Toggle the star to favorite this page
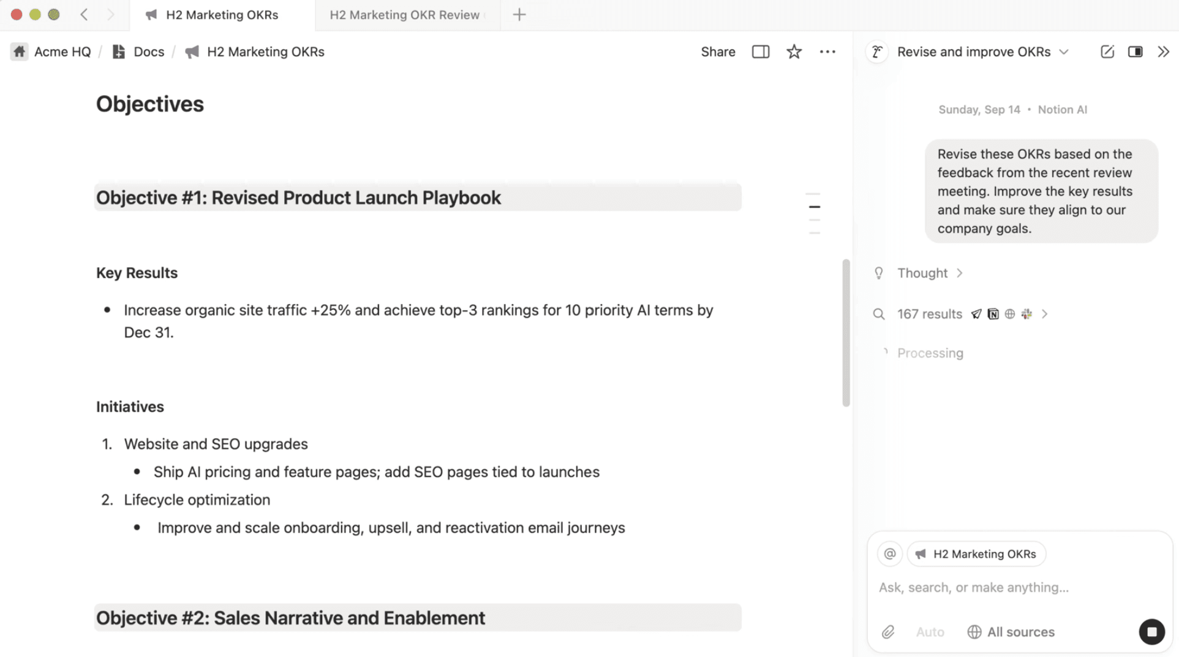 click(794, 51)
